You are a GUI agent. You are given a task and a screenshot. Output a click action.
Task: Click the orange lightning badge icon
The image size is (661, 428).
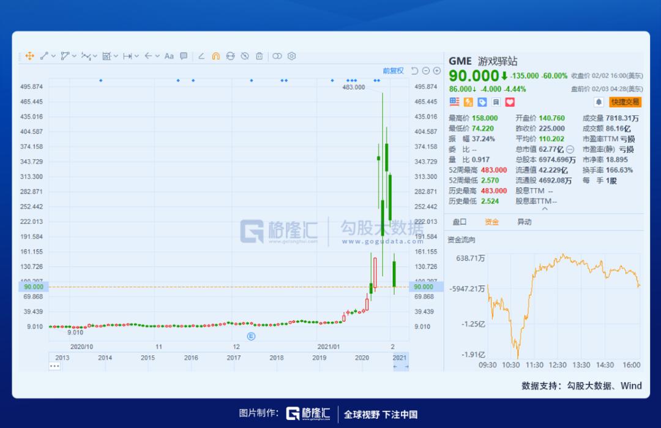click(x=468, y=102)
